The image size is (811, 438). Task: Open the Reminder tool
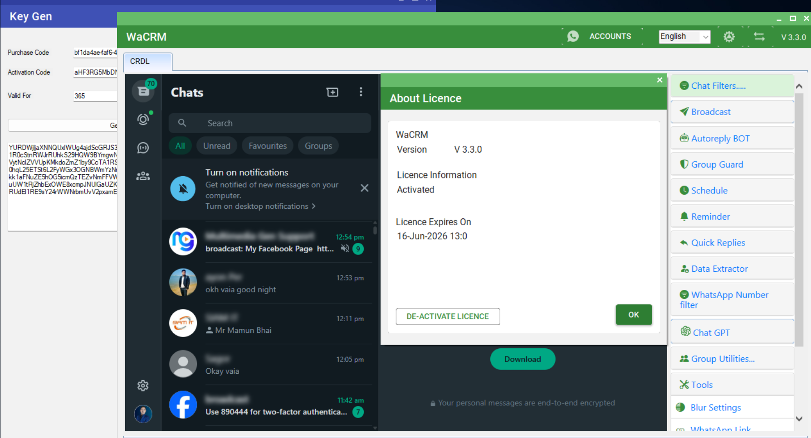pos(732,216)
